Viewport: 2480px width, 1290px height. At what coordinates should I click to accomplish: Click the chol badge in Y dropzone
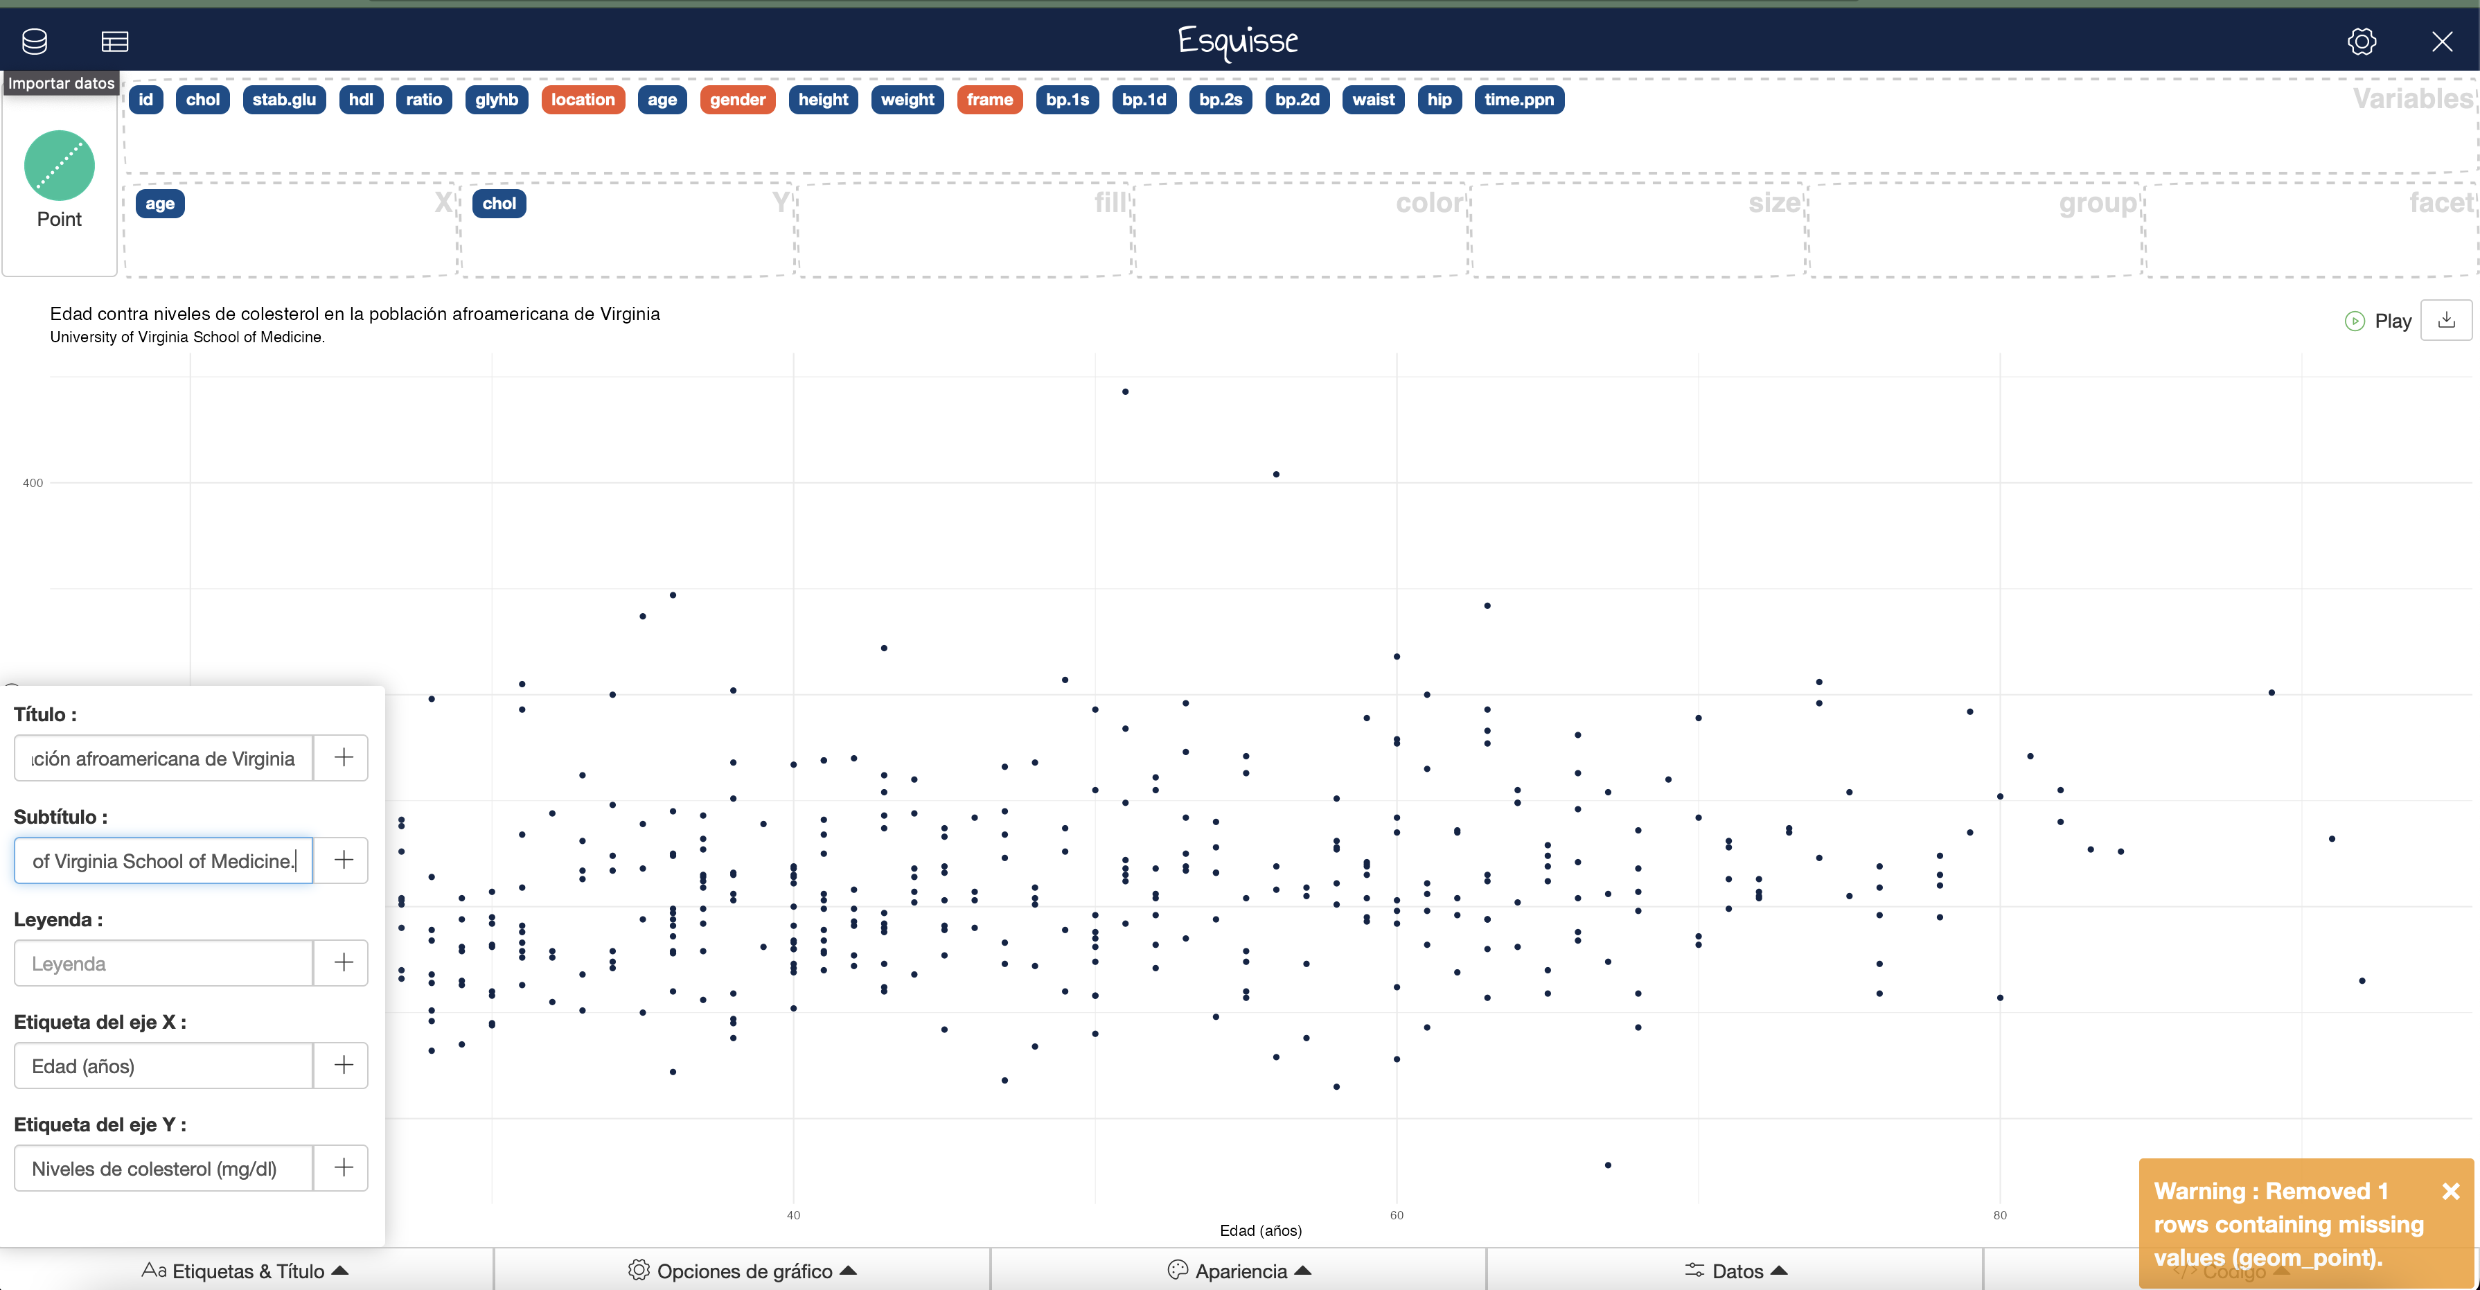(x=499, y=203)
